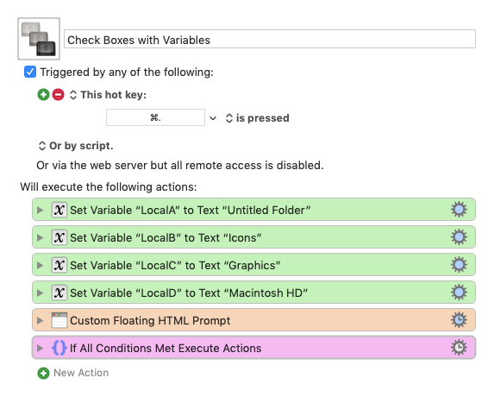Click the macro name field Check Boxes with Variables
Screen dimensions: 494x397
[x=270, y=39]
